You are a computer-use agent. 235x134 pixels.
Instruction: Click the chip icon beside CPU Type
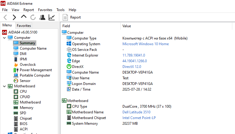[69, 106]
